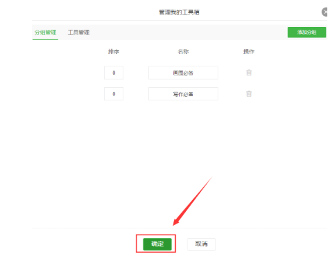Confirm changes with the 确定 button
Viewport: 328px width, 263px height.
point(157,244)
